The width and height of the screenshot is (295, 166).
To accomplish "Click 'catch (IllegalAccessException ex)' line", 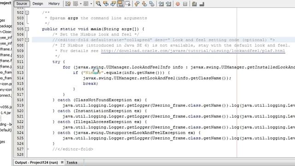I will coord(100,122).
